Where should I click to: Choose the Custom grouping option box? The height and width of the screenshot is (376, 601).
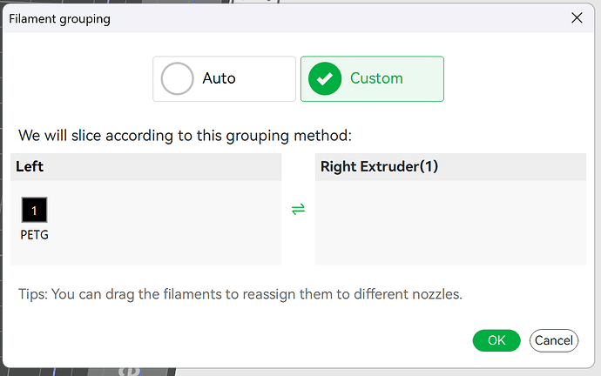point(372,79)
